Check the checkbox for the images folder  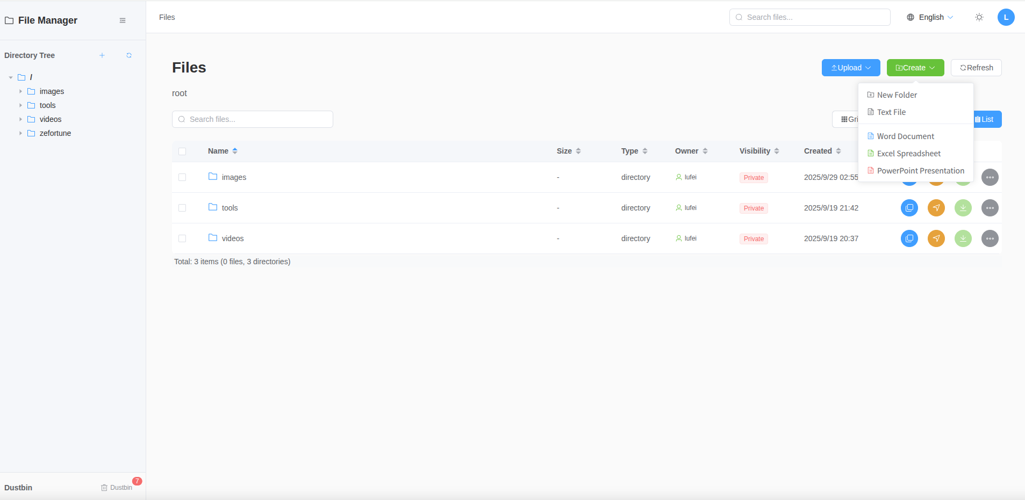click(182, 177)
